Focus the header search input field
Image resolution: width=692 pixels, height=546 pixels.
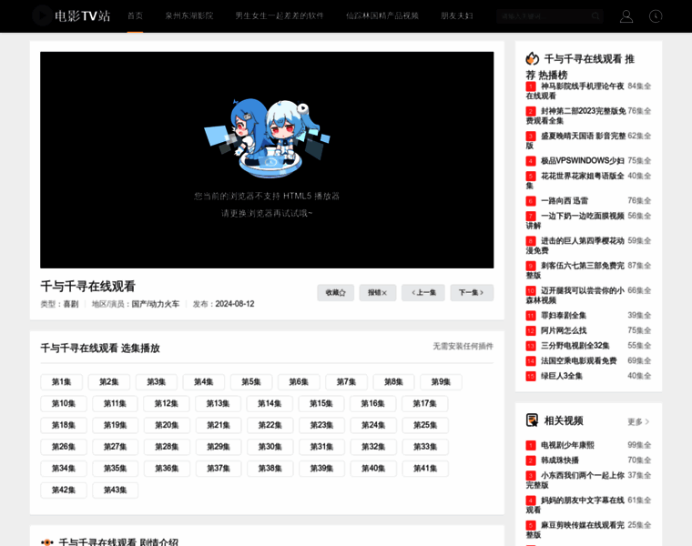[544, 16]
